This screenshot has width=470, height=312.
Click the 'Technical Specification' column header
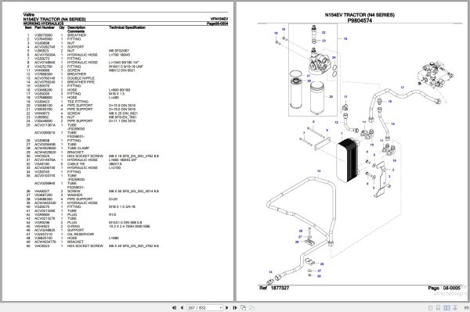(127, 27)
